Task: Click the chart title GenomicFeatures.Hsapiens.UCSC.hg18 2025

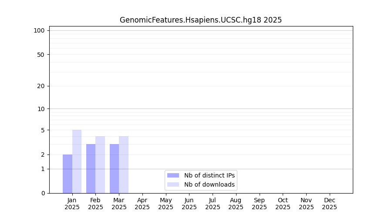Action: click(201, 20)
